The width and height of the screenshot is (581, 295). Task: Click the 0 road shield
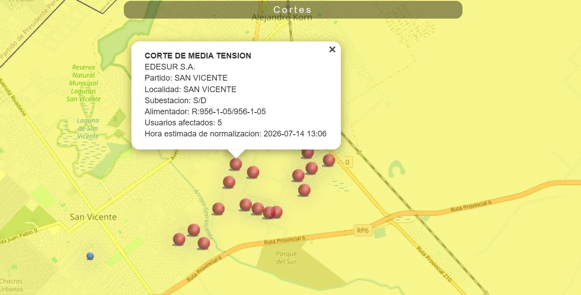point(347,163)
